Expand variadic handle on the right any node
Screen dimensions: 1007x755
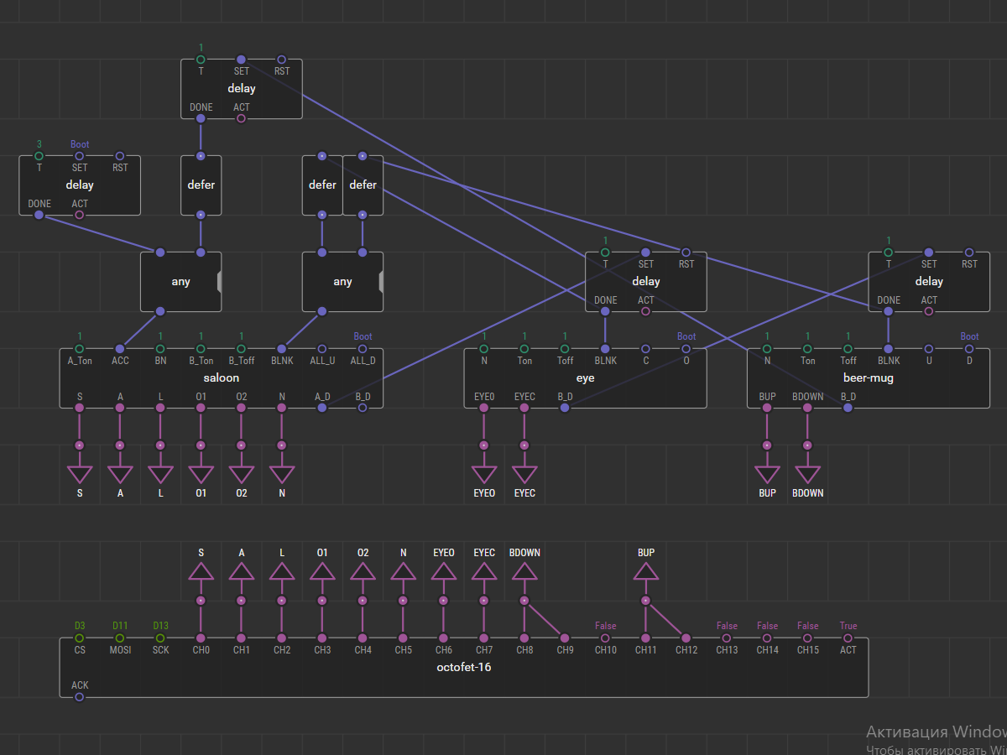(381, 282)
